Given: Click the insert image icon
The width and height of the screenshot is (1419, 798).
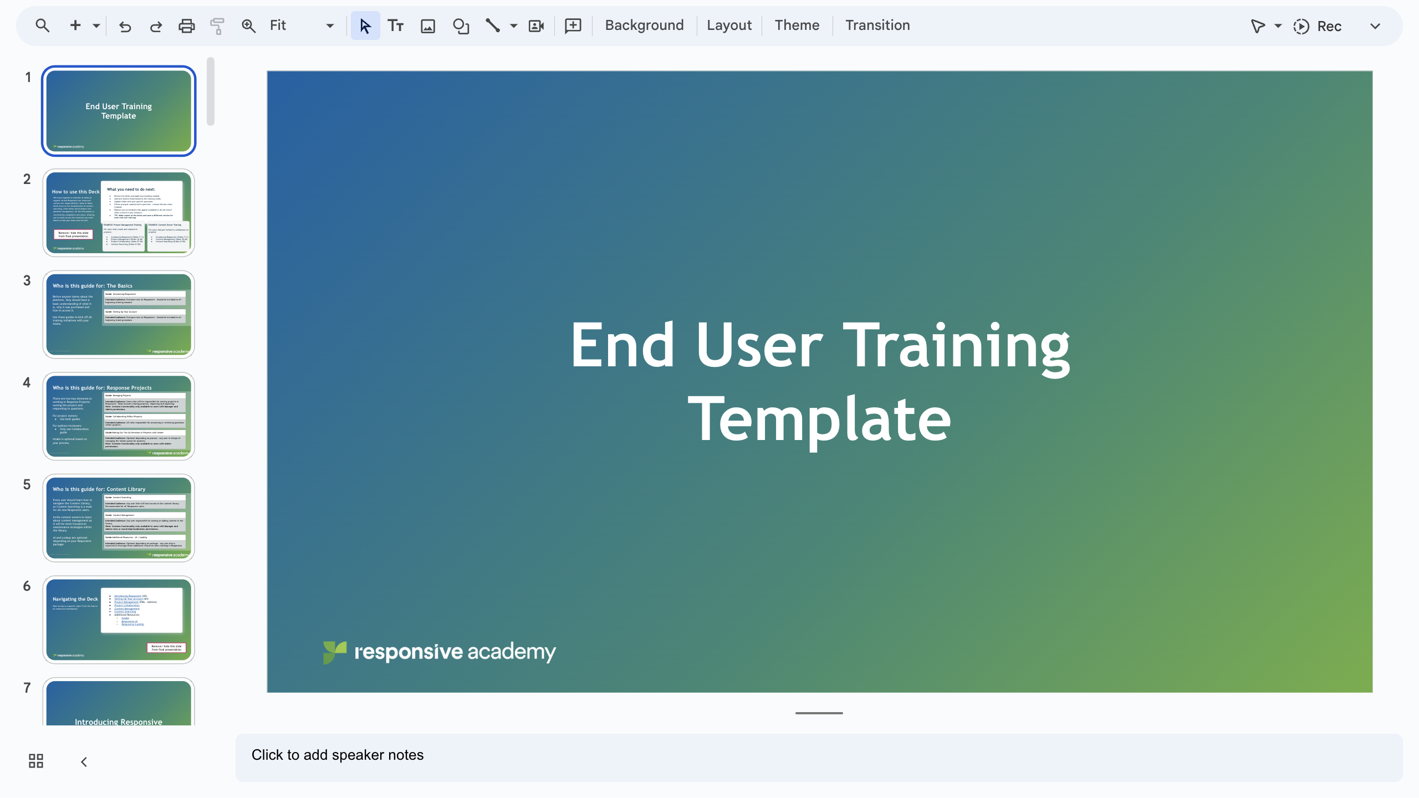Looking at the screenshot, I should [427, 26].
